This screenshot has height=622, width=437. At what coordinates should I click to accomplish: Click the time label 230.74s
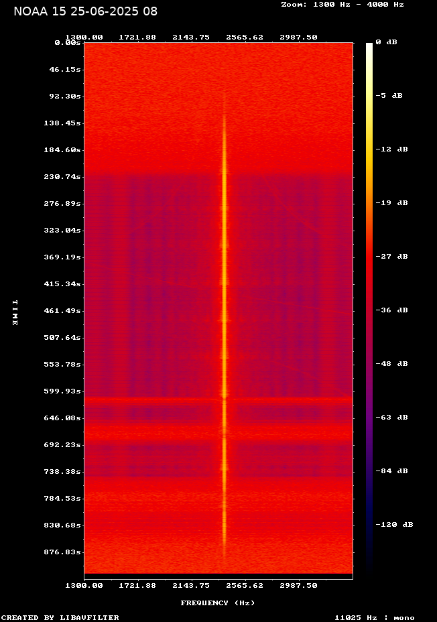coord(62,177)
